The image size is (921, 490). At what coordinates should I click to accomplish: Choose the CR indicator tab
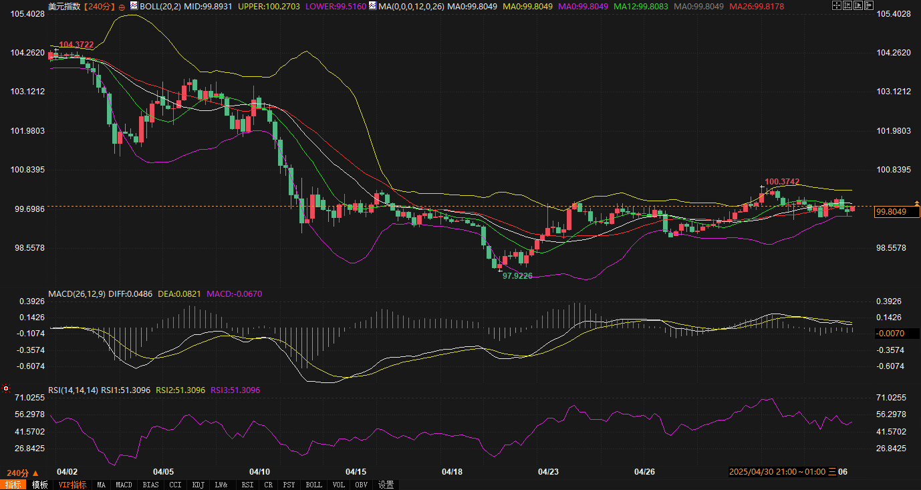tap(268, 485)
